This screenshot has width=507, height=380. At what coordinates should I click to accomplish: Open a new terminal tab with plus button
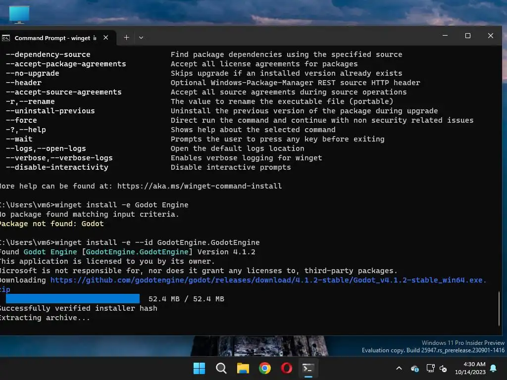(126, 38)
